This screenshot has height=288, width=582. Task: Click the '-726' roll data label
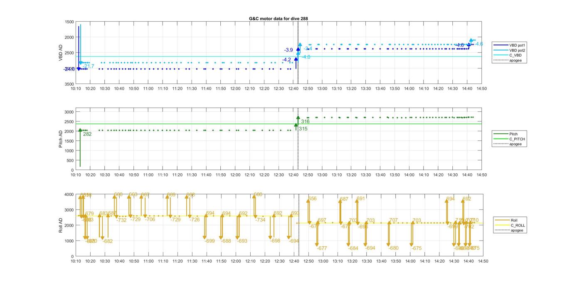tap(195, 219)
